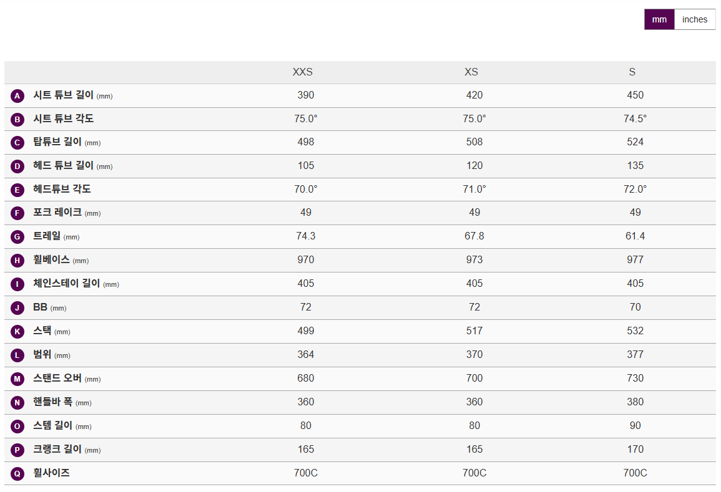Screen dimensions: 721x492
Task: Click the 탑튜브 길이 row label
Action: (x=57, y=142)
